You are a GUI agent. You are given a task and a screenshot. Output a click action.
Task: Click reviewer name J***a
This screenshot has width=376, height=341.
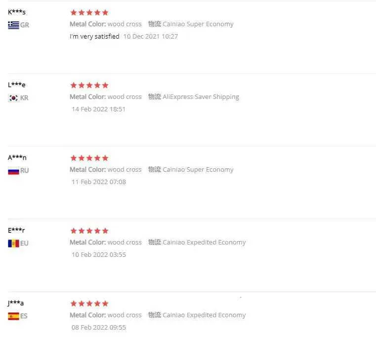coord(15,303)
